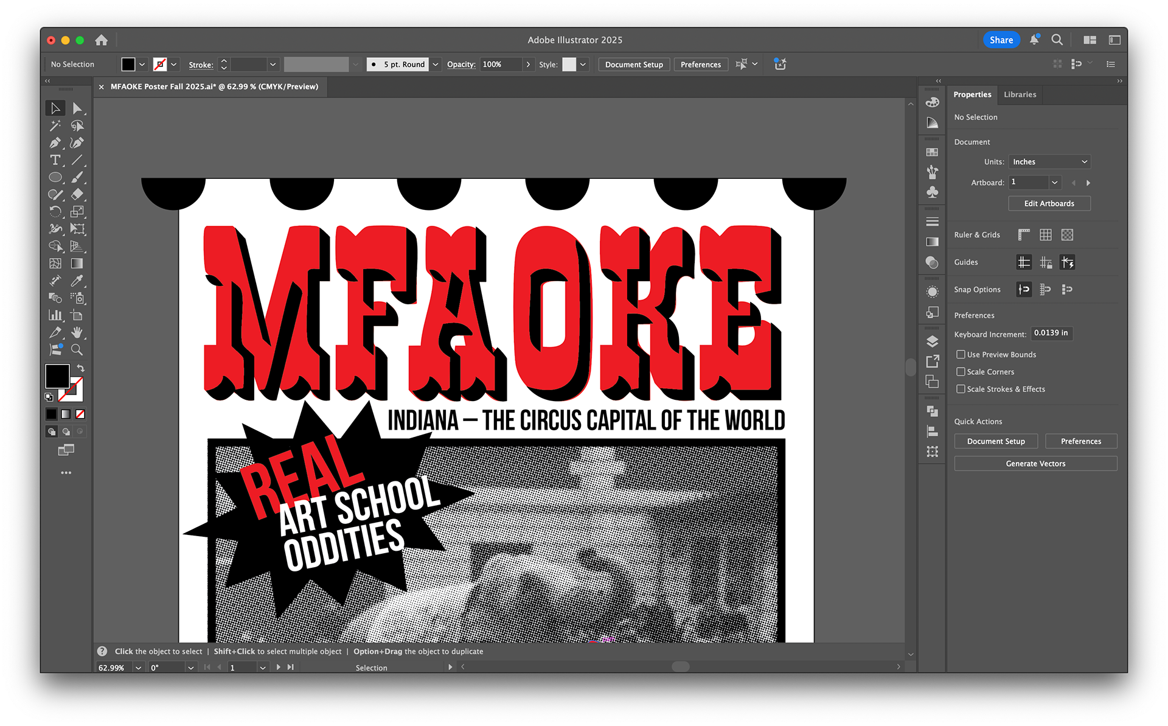
Task: Turn on Scale Strokes & Effects
Action: pos(962,389)
